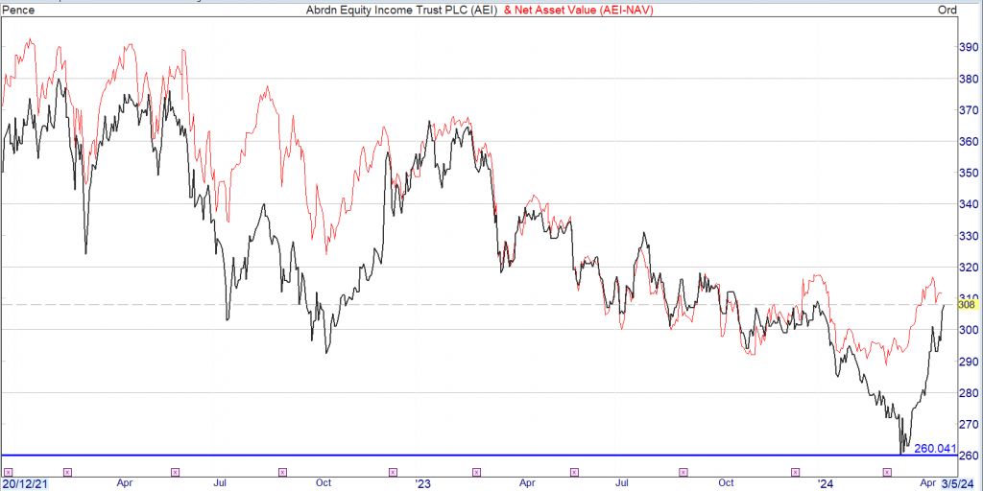
Task: Click the '23 year label on time axis
Action: [423, 484]
